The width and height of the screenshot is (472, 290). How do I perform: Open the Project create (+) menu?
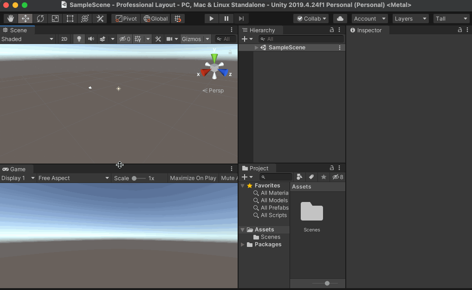click(247, 177)
